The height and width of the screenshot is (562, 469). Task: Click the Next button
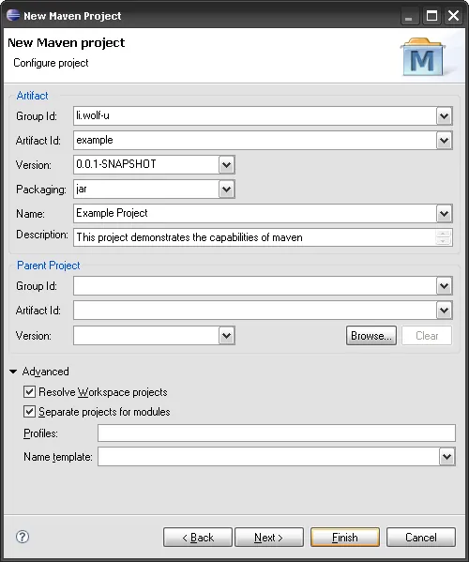pyautogui.click(x=269, y=537)
